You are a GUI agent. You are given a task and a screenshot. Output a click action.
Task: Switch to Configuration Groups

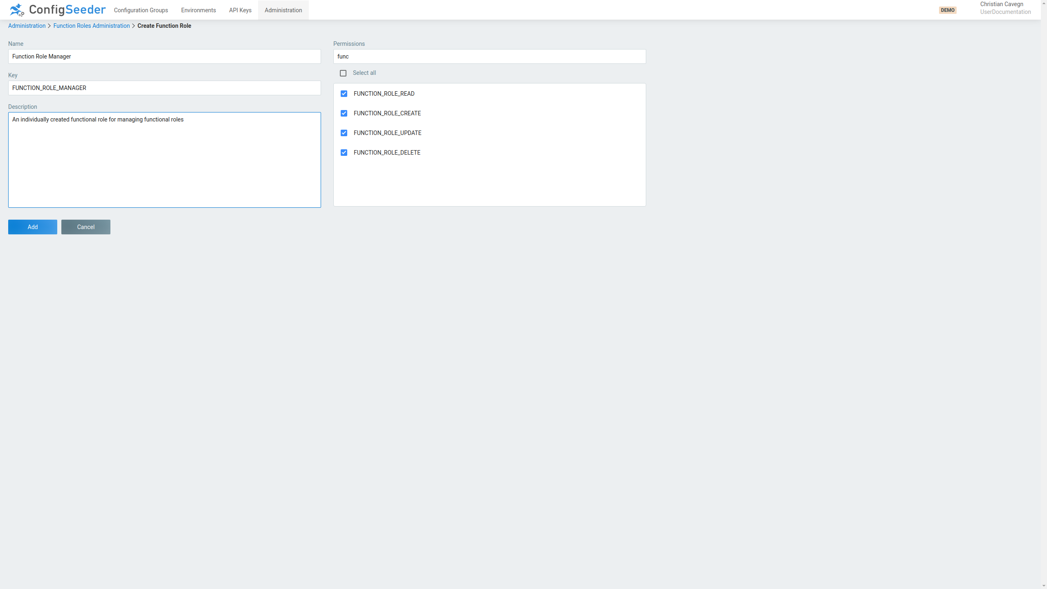coord(141,10)
